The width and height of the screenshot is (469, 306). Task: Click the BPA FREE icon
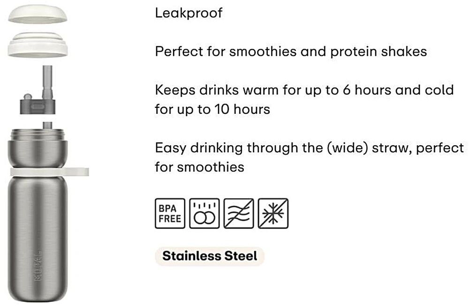[170, 213]
